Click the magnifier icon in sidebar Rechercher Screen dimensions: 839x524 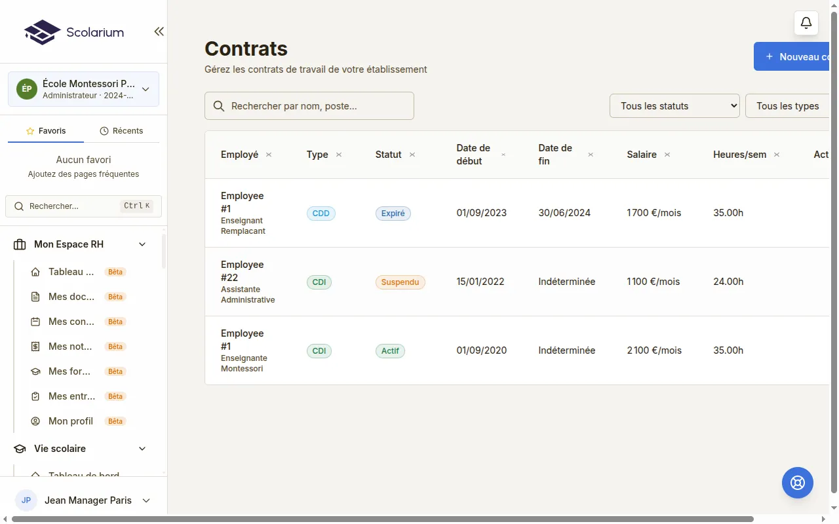[x=19, y=206]
